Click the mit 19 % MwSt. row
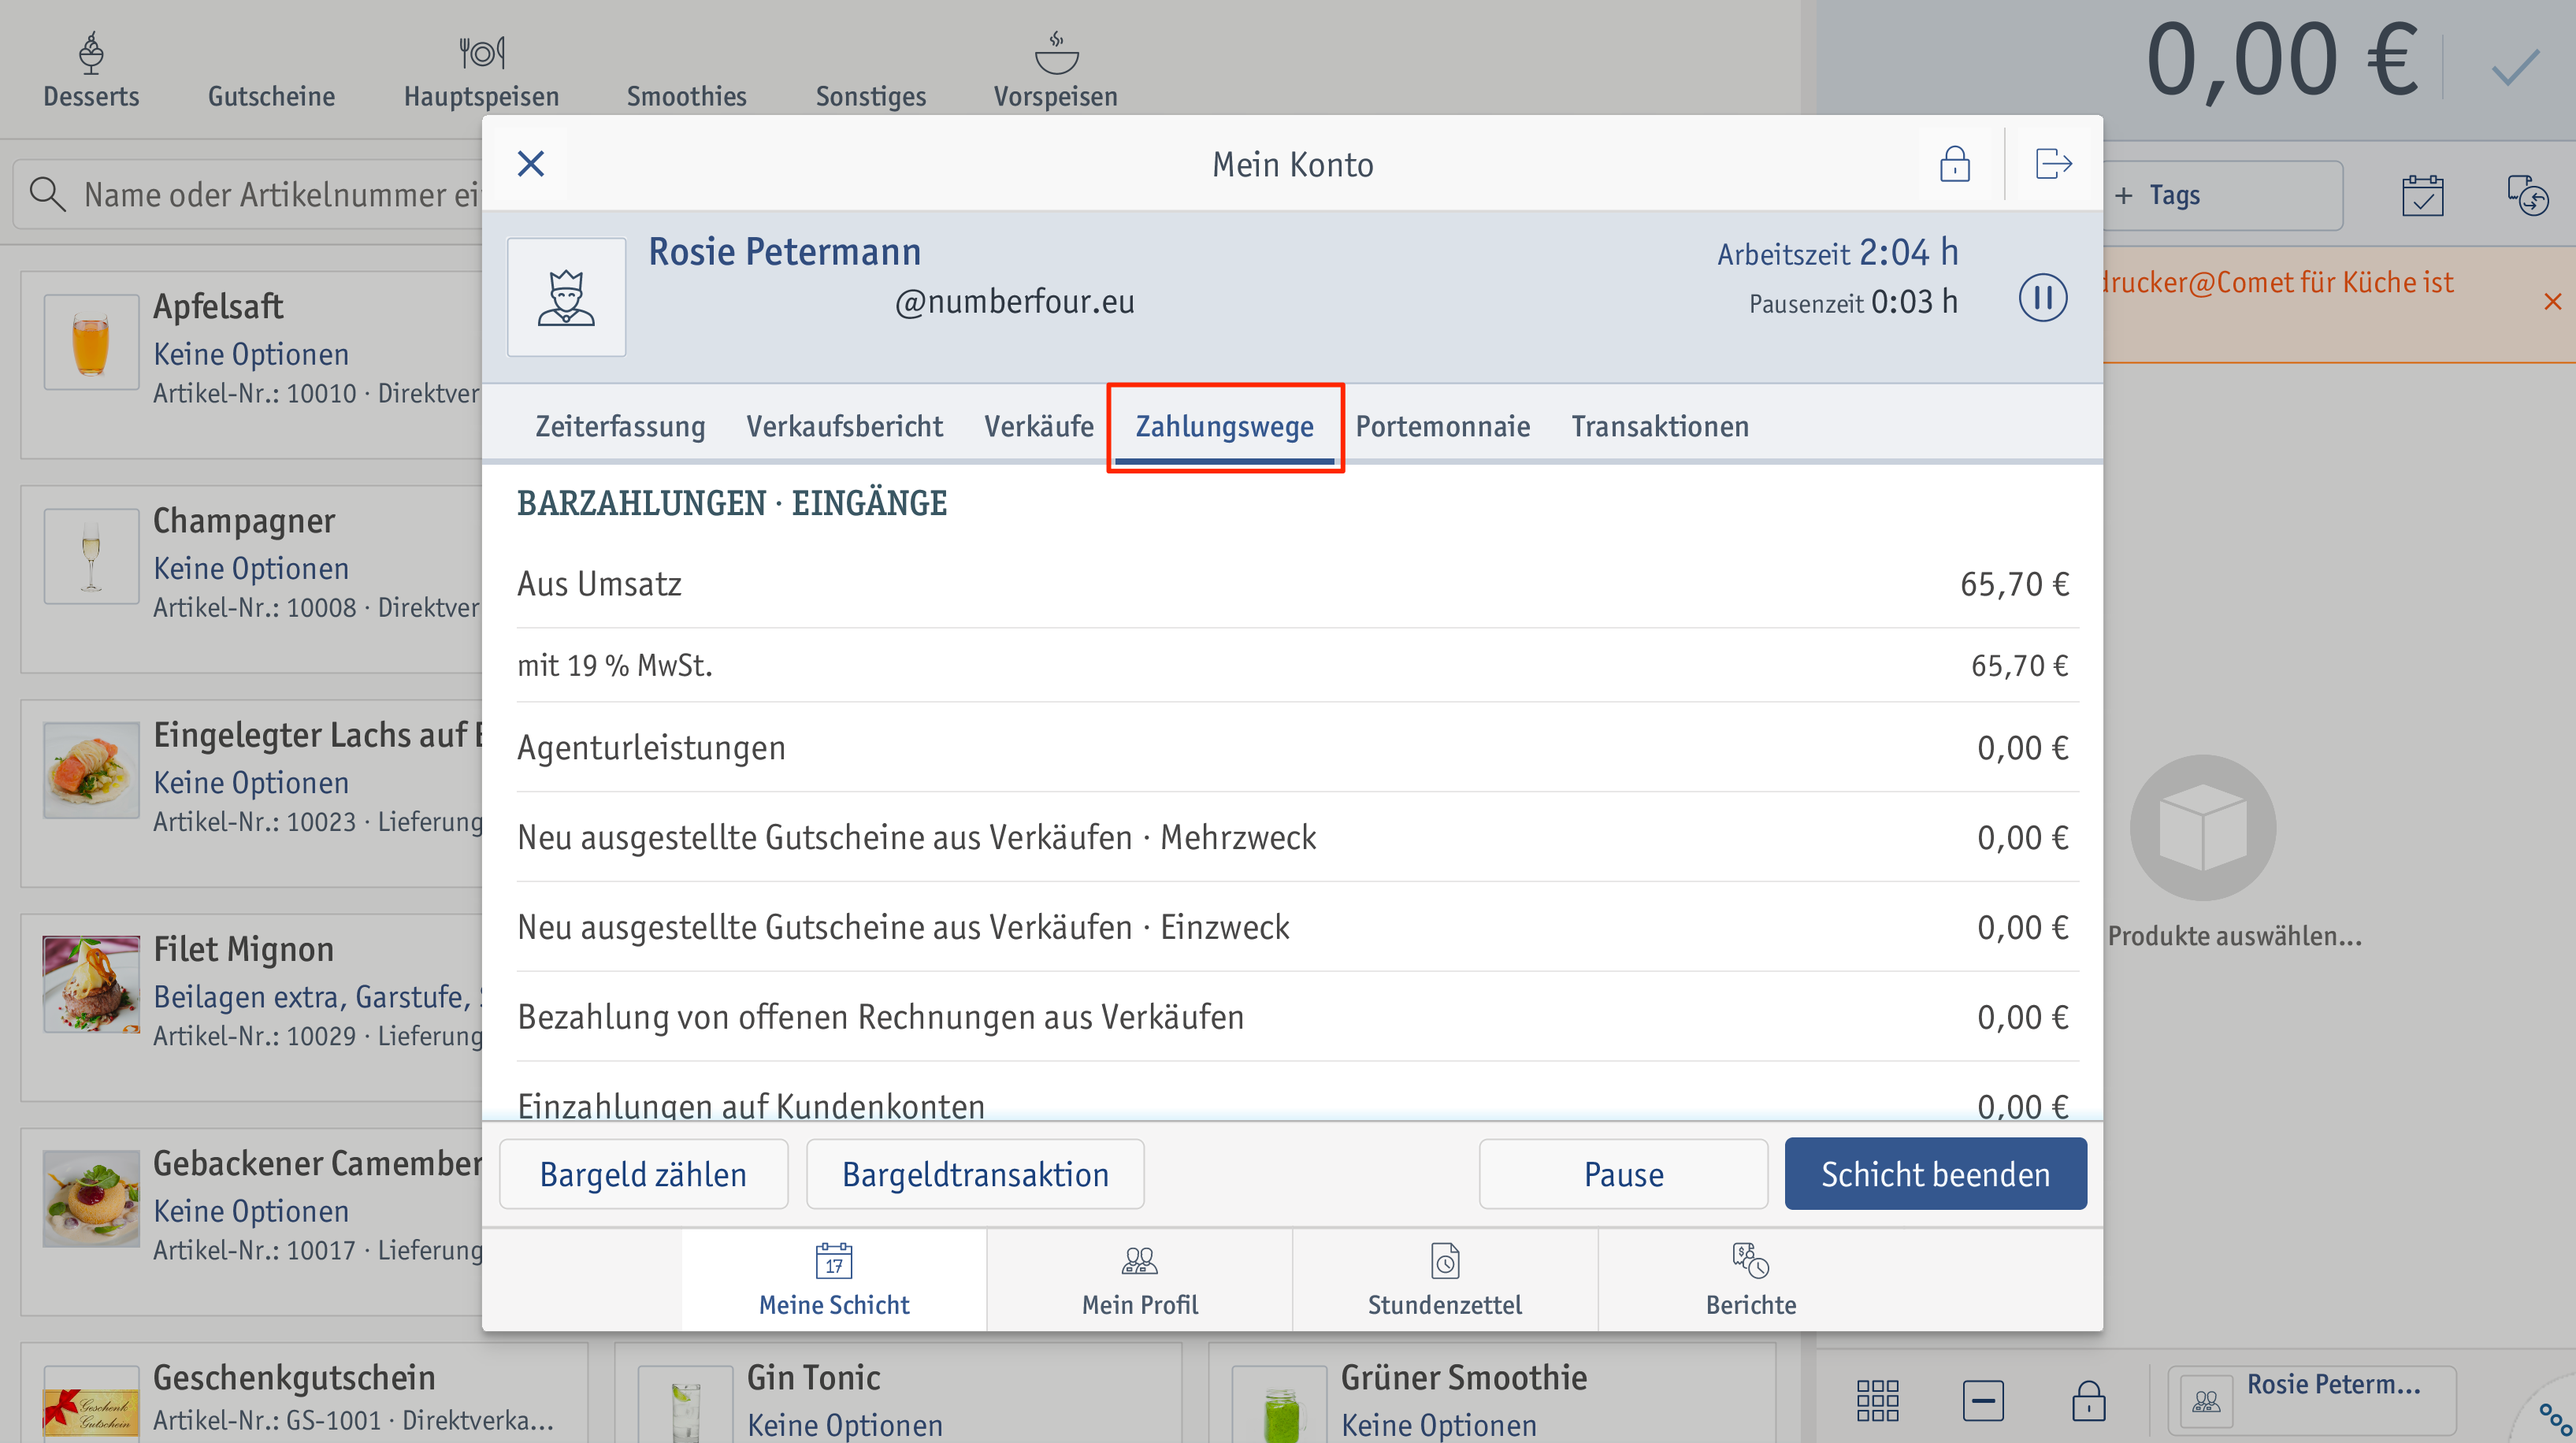 pyautogui.click(x=1297, y=665)
